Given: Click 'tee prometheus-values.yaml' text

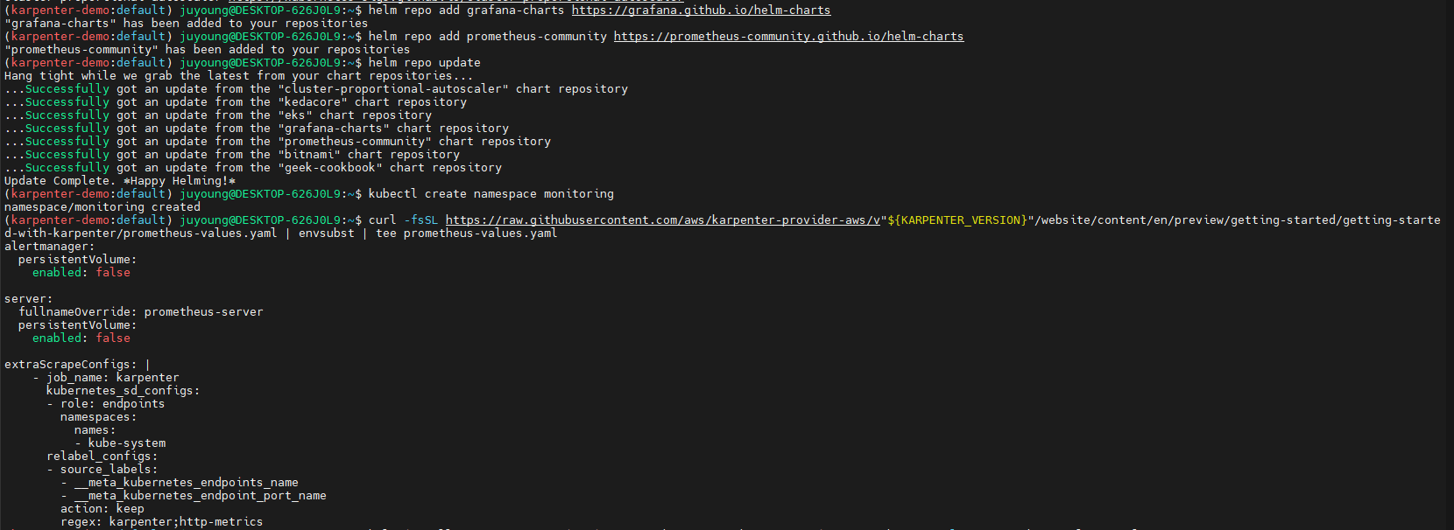Looking at the screenshot, I should pos(466,234).
